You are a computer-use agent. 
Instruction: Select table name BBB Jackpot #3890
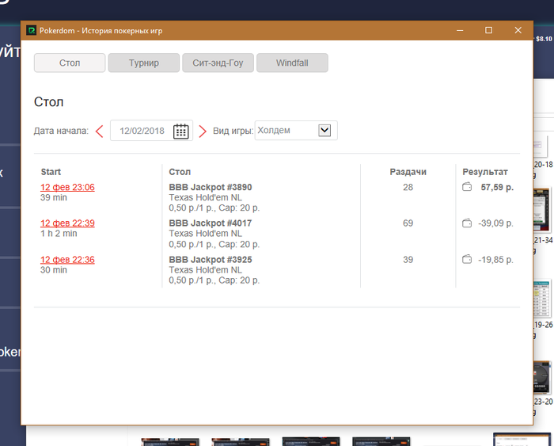(x=211, y=187)
